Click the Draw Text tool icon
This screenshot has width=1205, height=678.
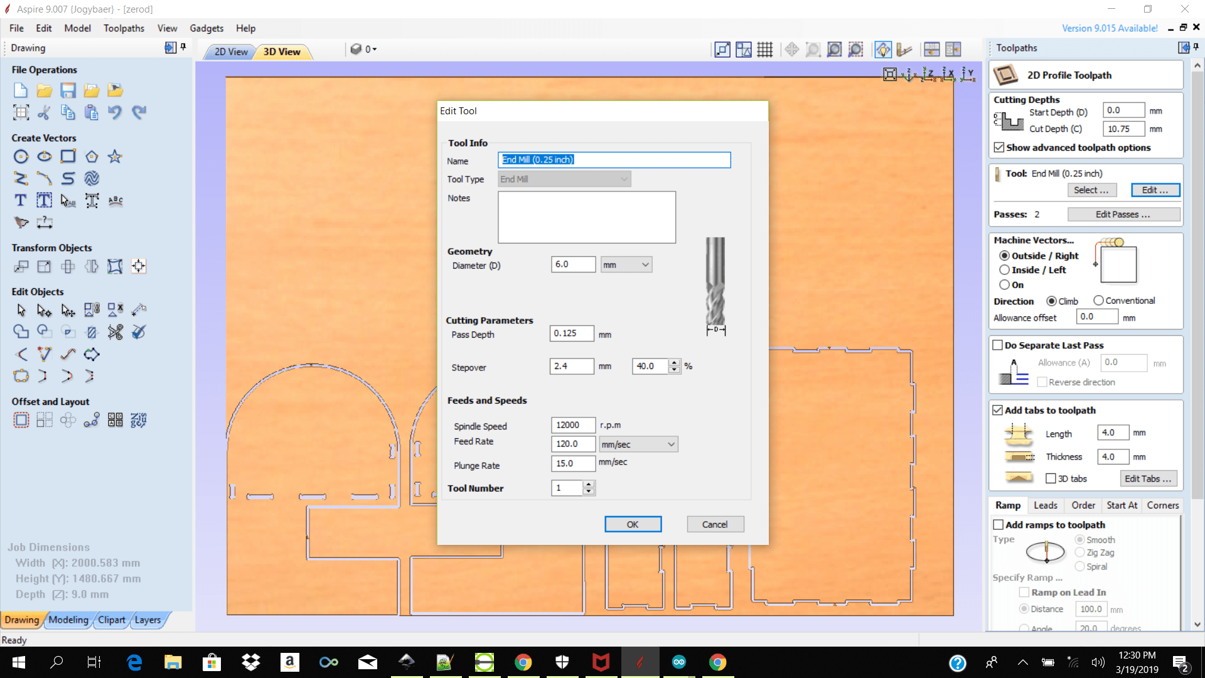tap(21, 200)
